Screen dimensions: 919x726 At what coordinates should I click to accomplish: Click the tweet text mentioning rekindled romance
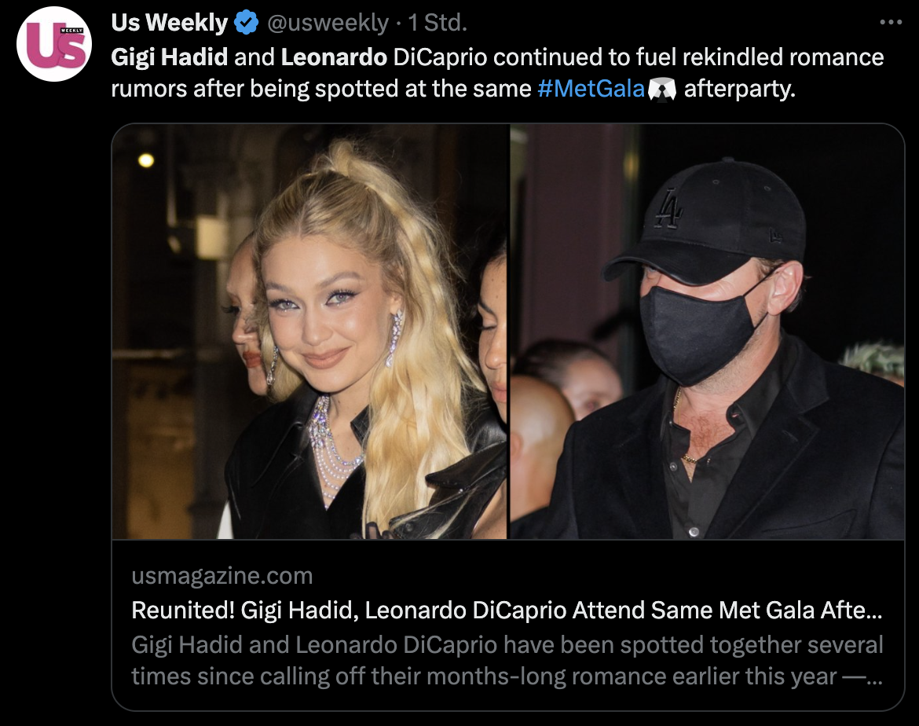[x=497, y=73]
